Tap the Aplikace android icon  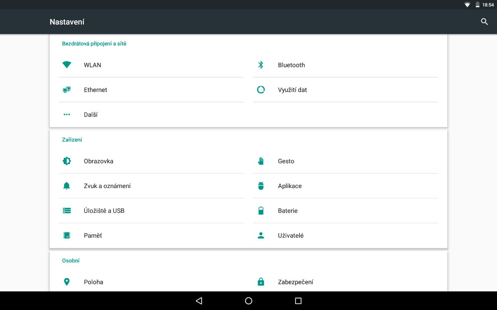click(261, 186)
